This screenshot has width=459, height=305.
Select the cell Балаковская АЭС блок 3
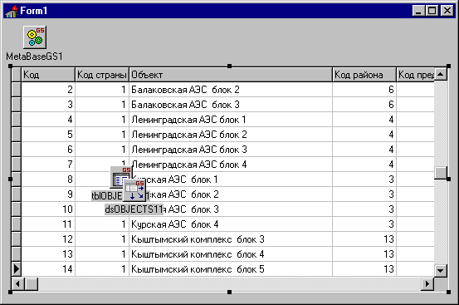pos(231,105)
